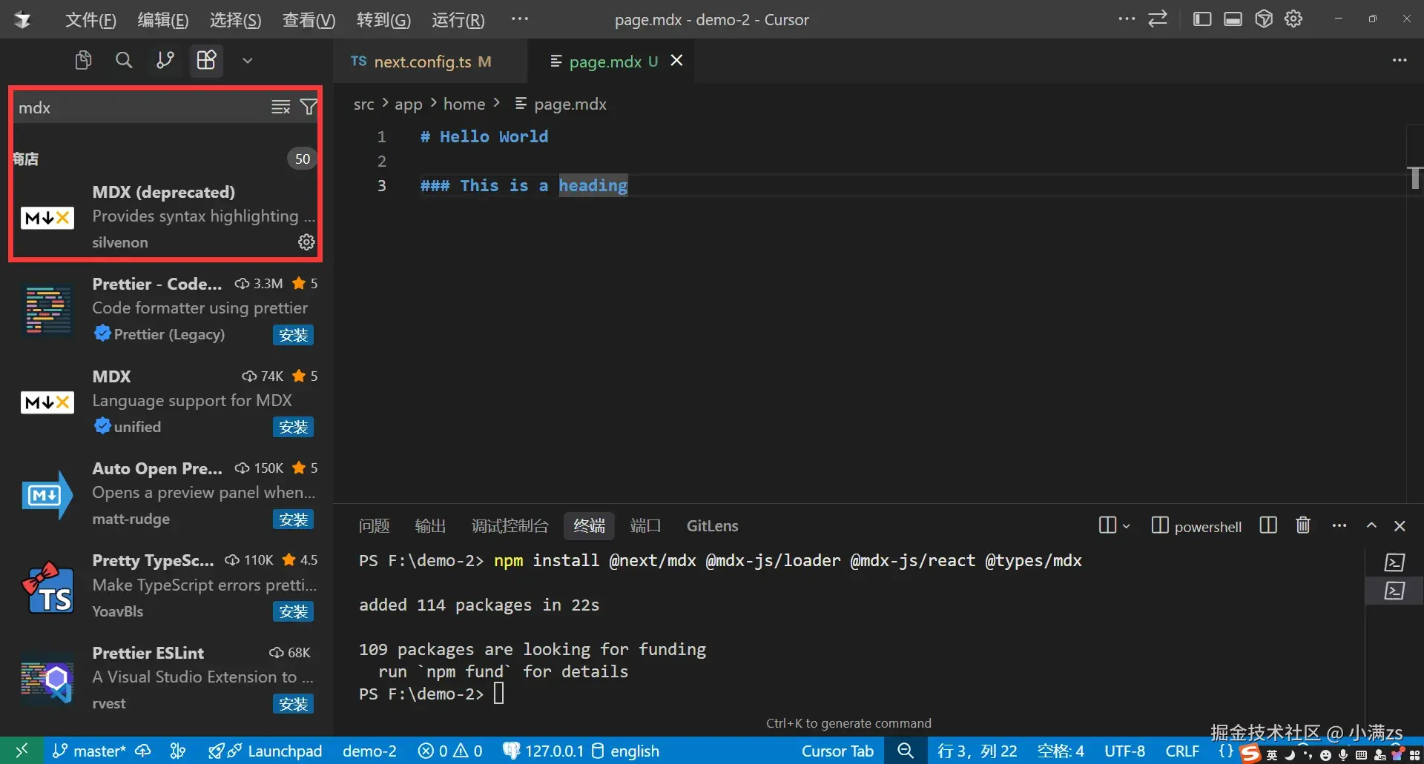Viewport: 1424px width, 764px height.
Task: Open the 运行(R) menu
Action: coord(458,20)
